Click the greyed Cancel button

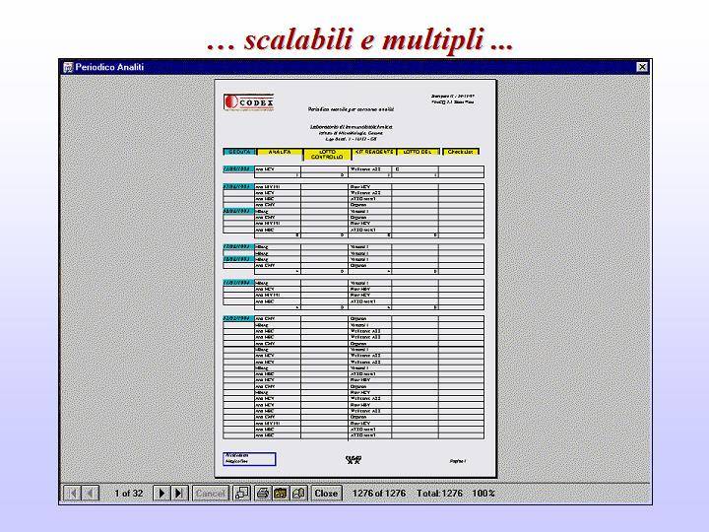211,493
